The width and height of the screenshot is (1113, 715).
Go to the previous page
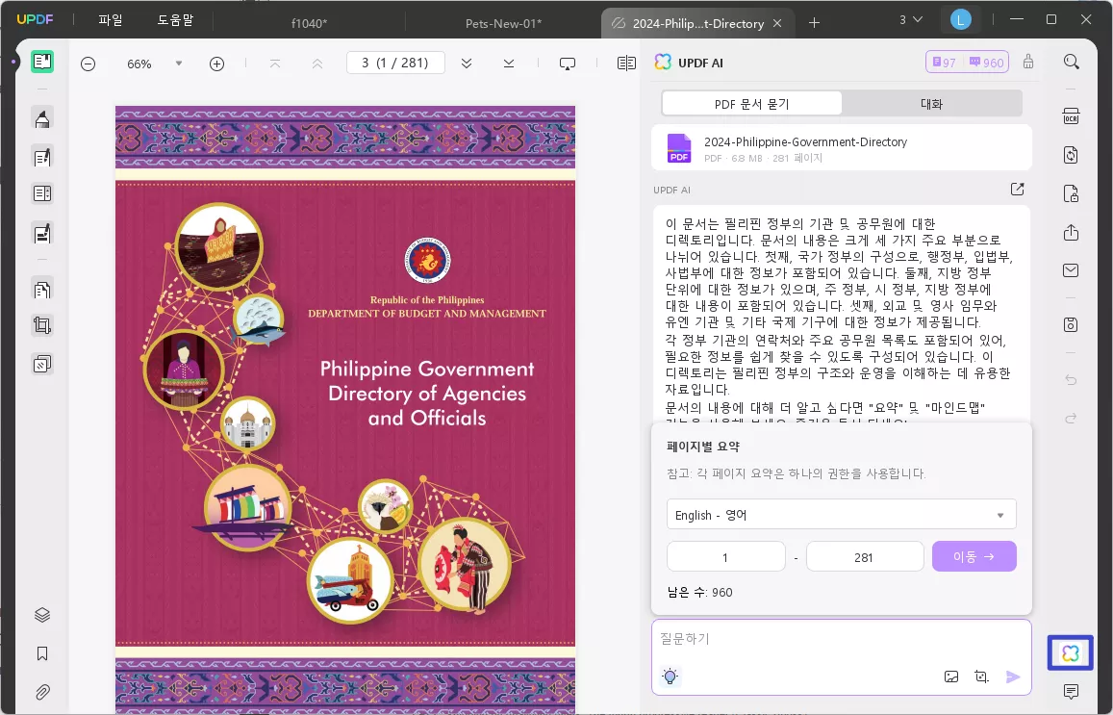[x=317, y=64]
